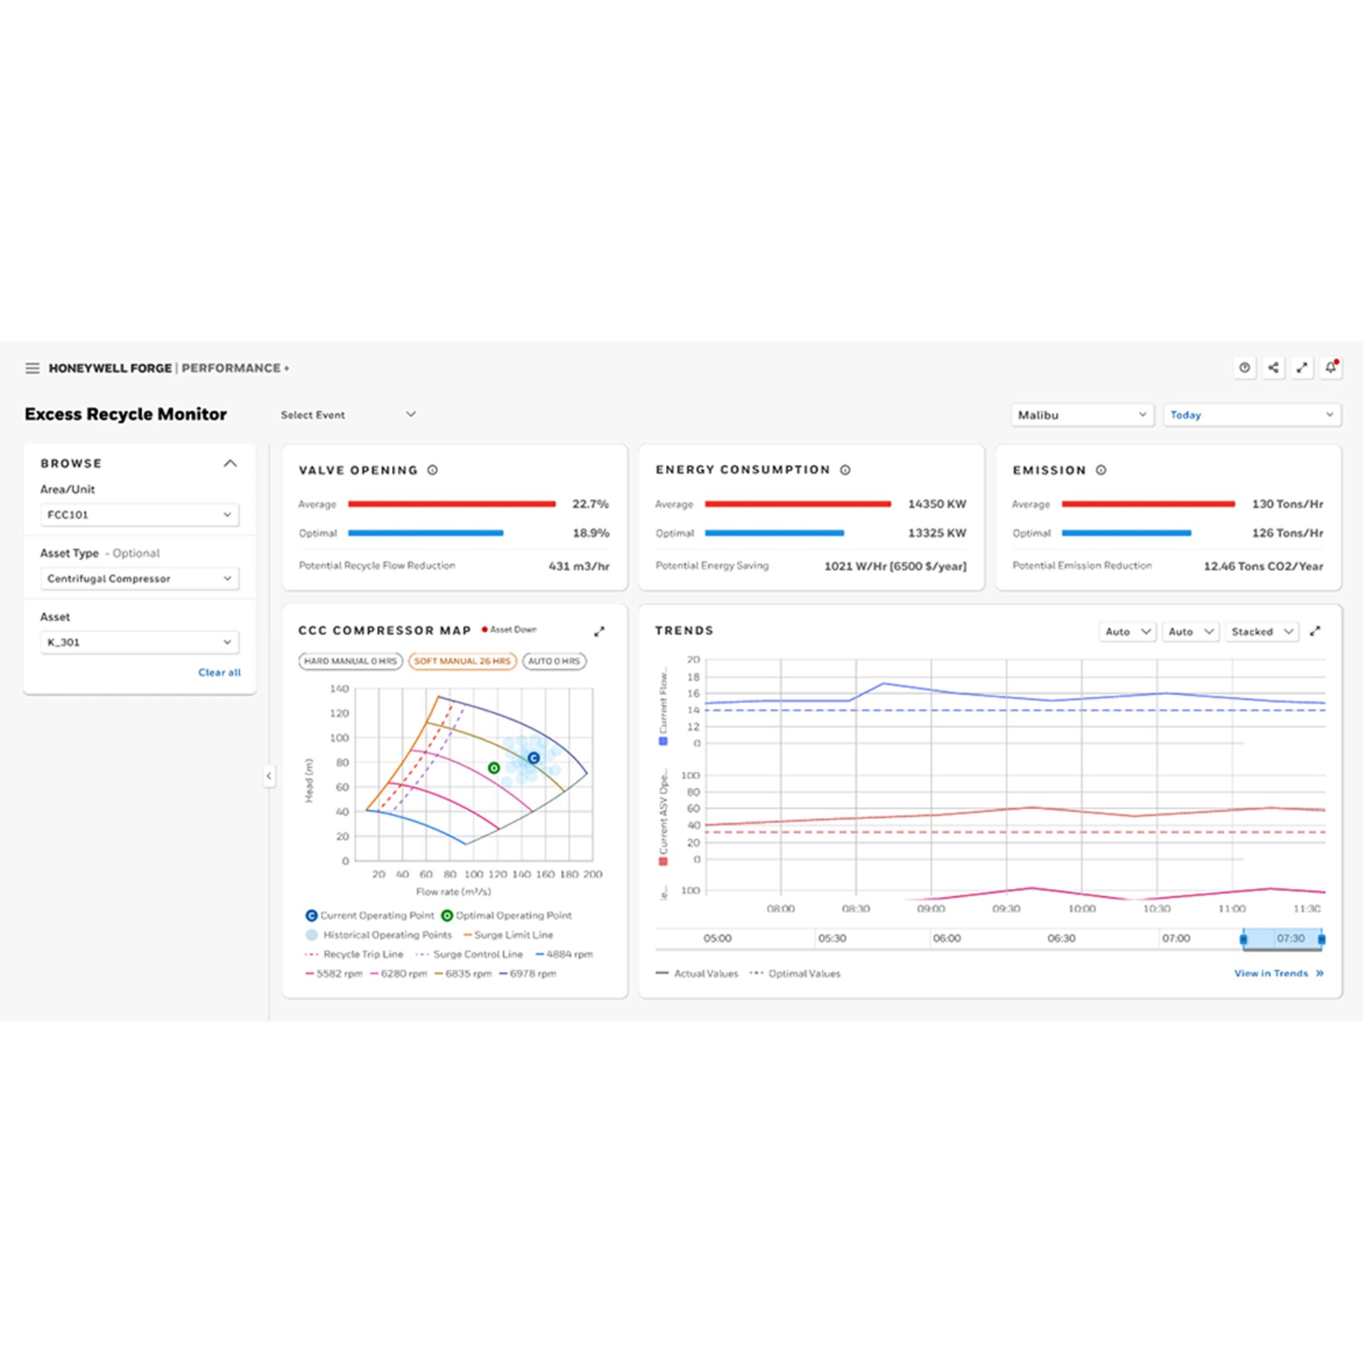This screenshot has height=1363, width=1363.
Task: Open the Select Event dropdown
Action: point(348,415)
